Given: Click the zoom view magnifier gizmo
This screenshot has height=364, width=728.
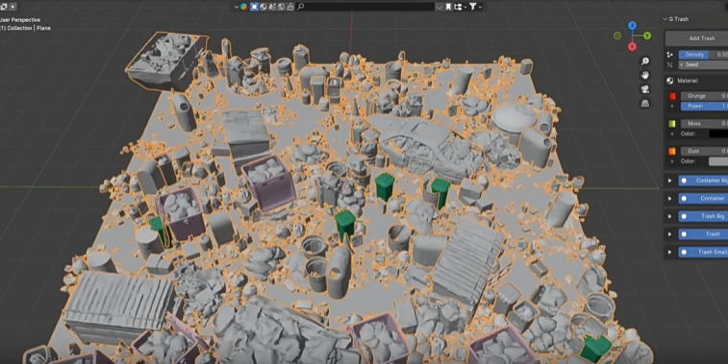Looking at the screenshot, I should pyautogui.click(x=645, y=61).
